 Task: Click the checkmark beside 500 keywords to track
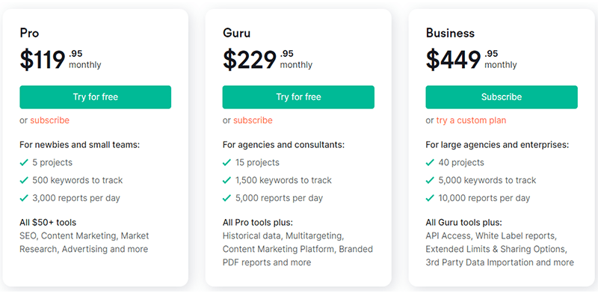pos(24,180)
